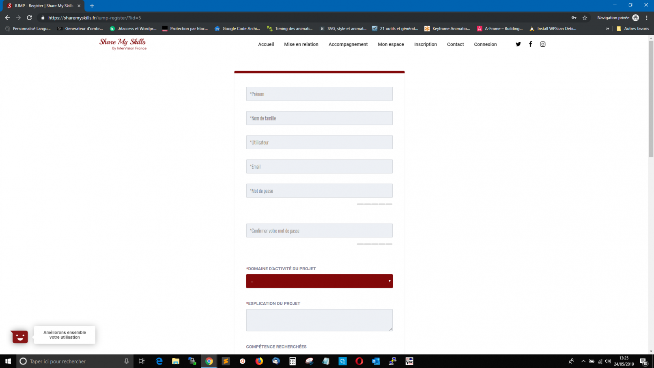Click the Connexion link
654x368 pixels.
485,44
